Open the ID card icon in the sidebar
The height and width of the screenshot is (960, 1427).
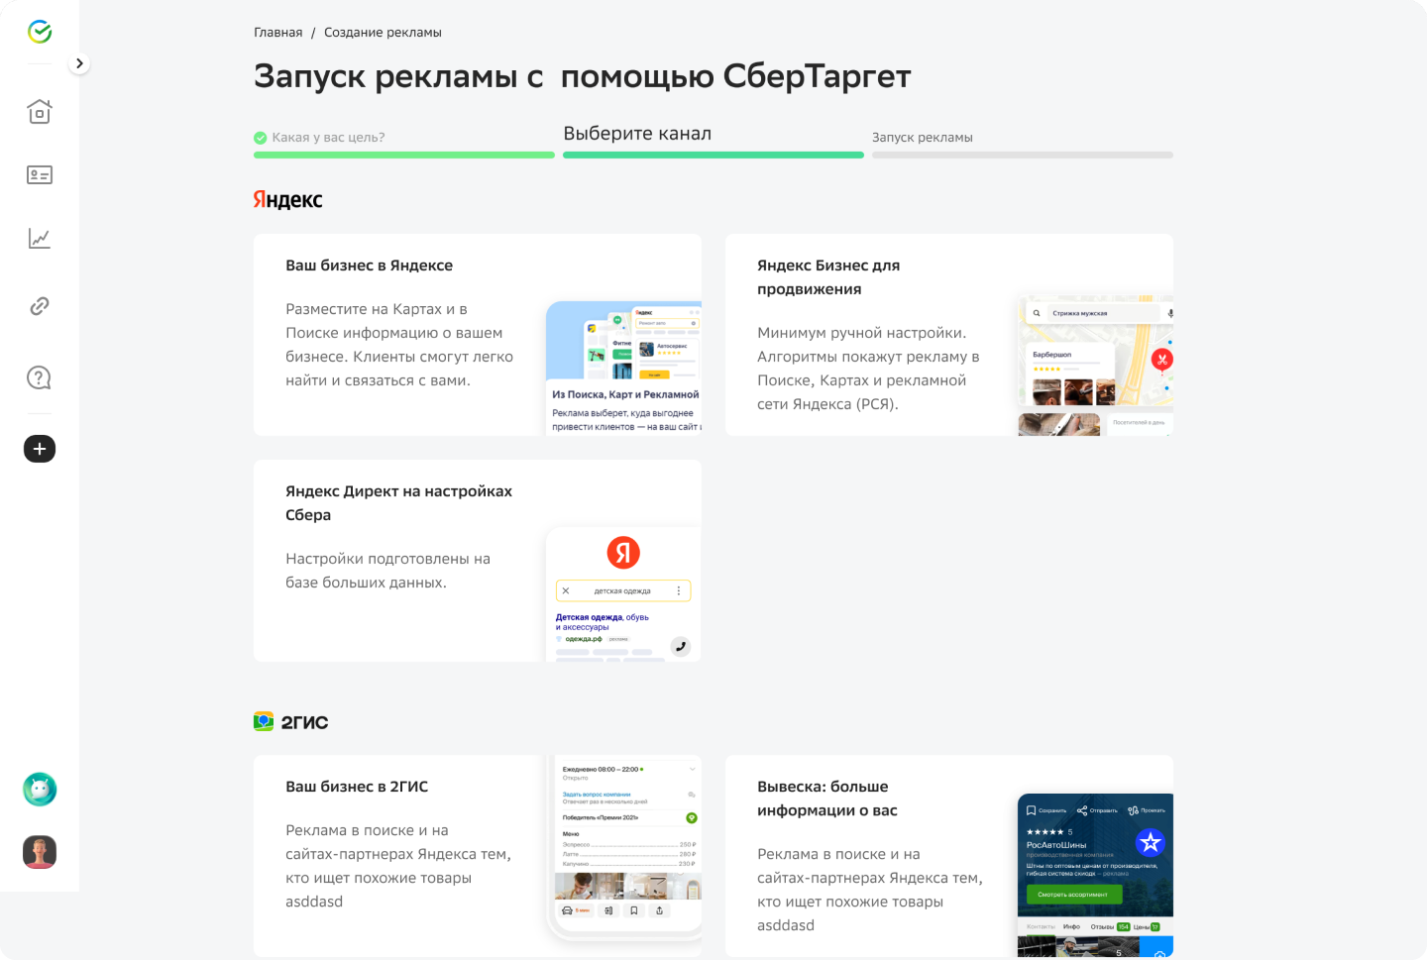[x=40, y=175]
